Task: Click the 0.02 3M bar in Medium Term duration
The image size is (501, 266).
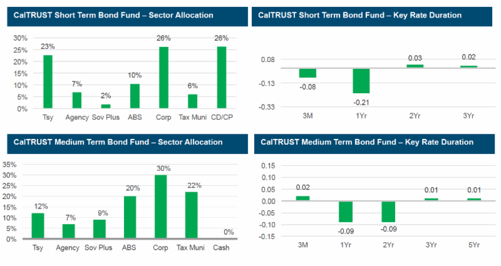Action: pos(302,198)
